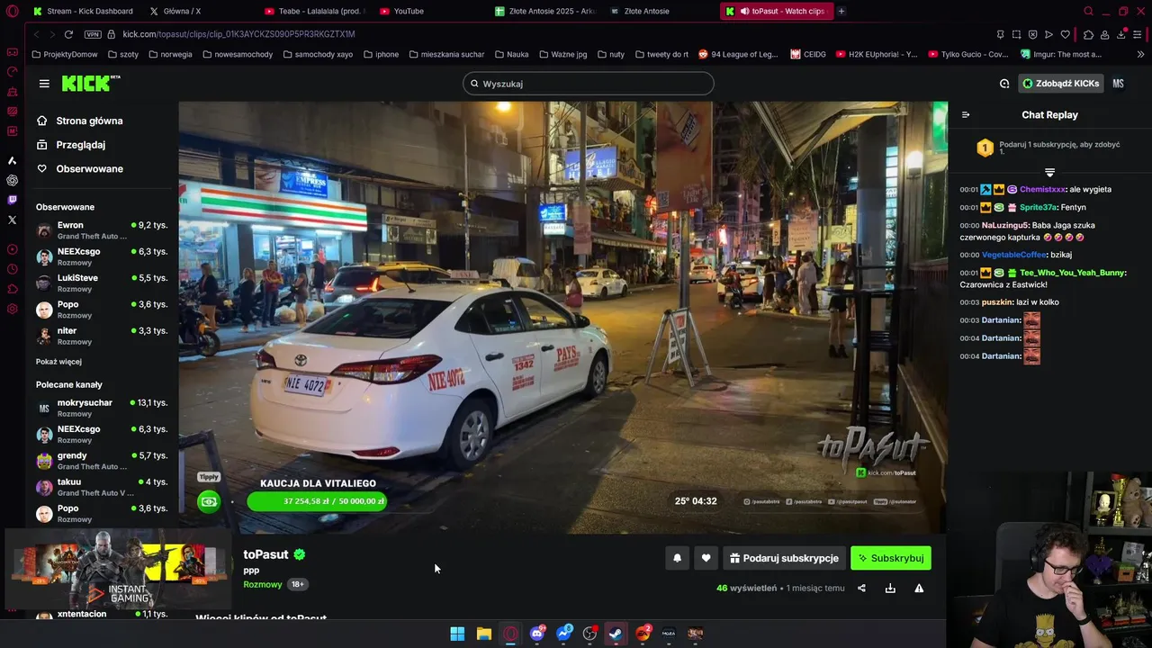Open Messenger from the taskbar
1152x648 pixels.
point(564,634)
